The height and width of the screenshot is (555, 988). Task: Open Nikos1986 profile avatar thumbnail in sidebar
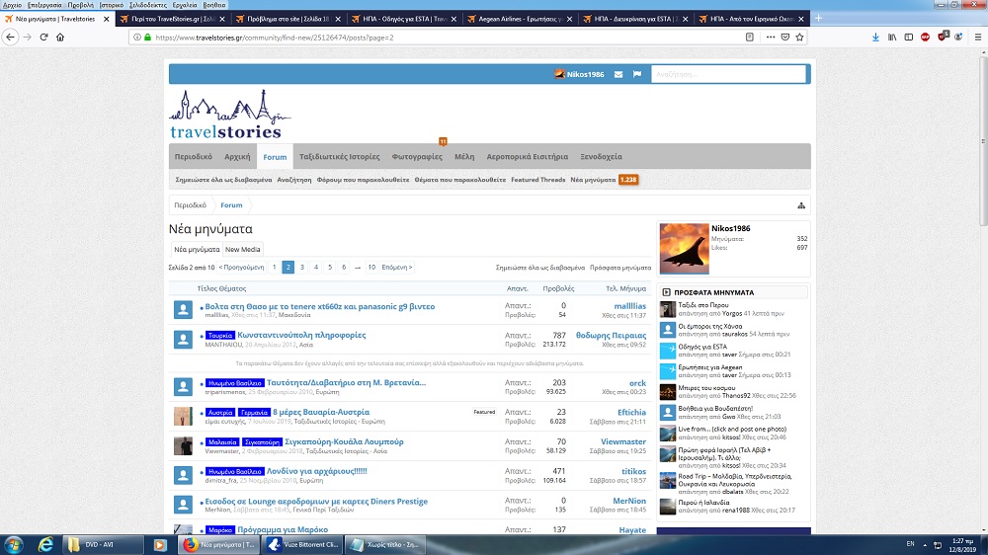coord(684,248)
